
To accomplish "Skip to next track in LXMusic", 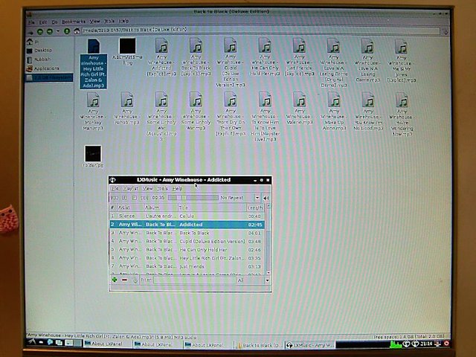I will tap(144, 198).
